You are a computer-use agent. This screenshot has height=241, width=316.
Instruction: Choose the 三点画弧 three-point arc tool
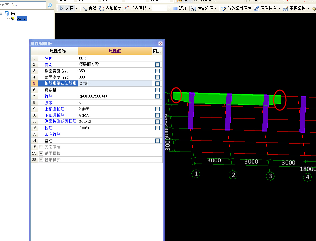135,8
